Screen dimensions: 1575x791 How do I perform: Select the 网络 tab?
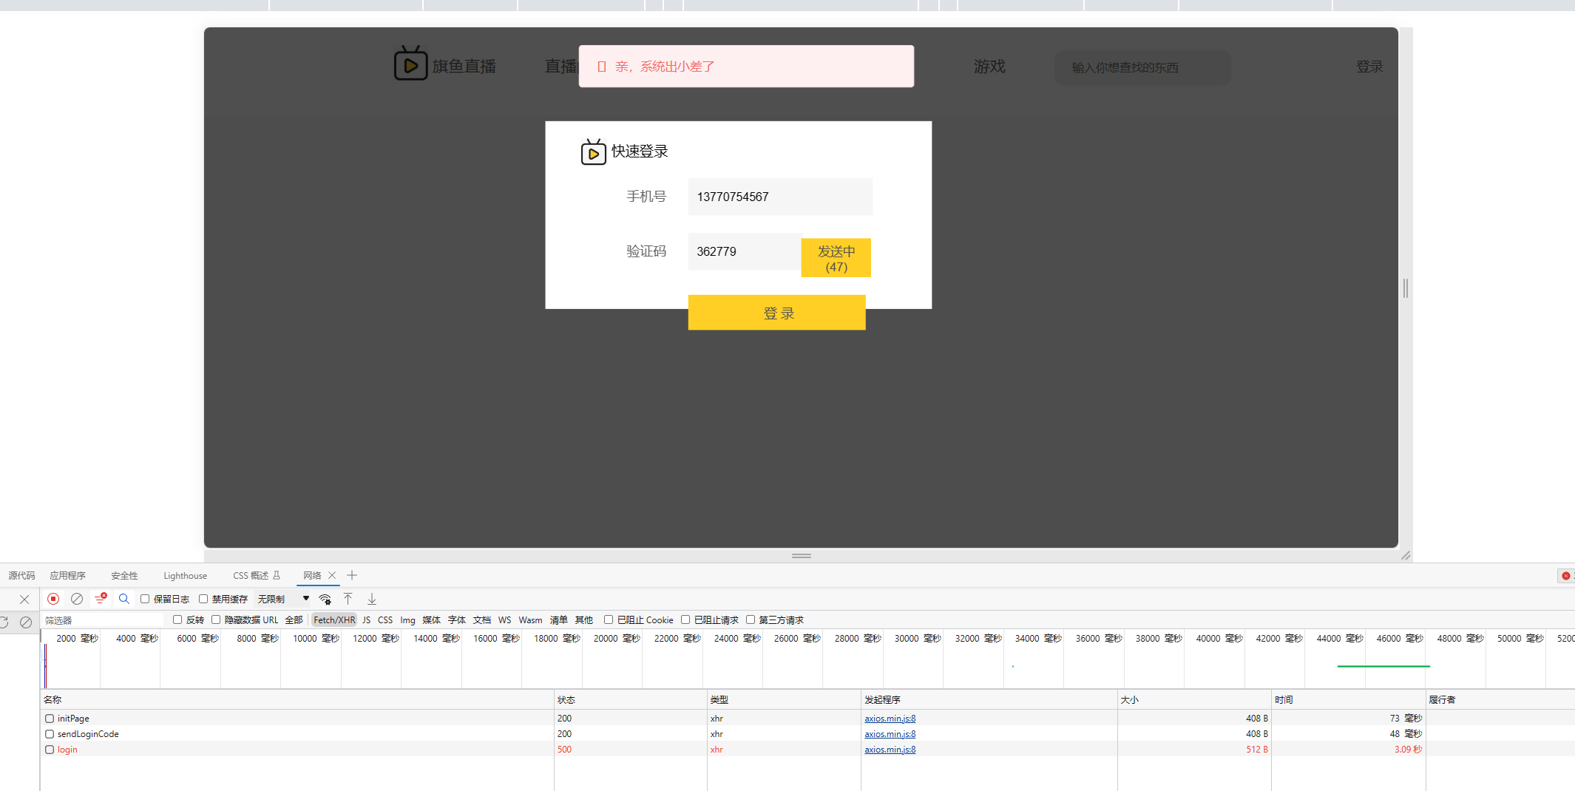(x=312, y=576)
